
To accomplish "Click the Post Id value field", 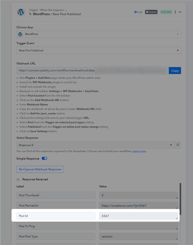I will pyautogui.click(x=138, y=216).
